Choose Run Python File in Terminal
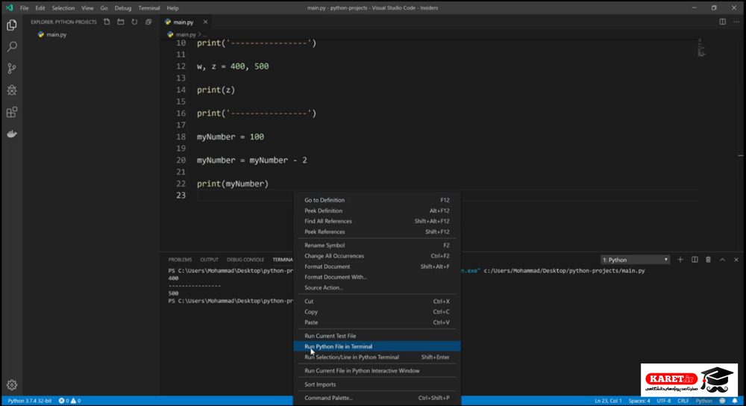Viewport: 746px width, 406px height. pos(377,346)
